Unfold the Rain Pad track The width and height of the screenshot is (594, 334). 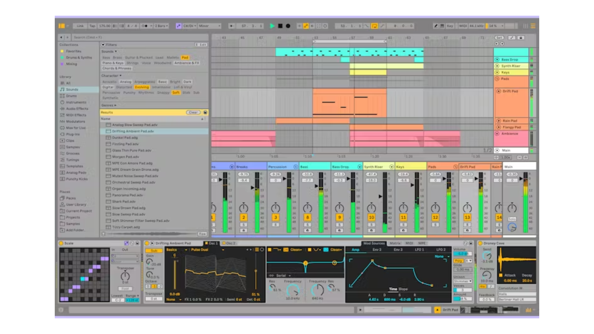[499, 121]
